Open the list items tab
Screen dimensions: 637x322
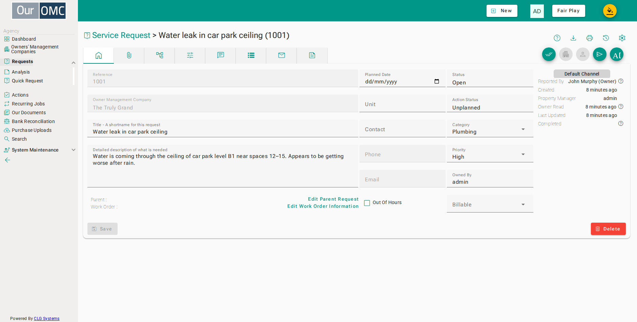[x=251, y=55]
